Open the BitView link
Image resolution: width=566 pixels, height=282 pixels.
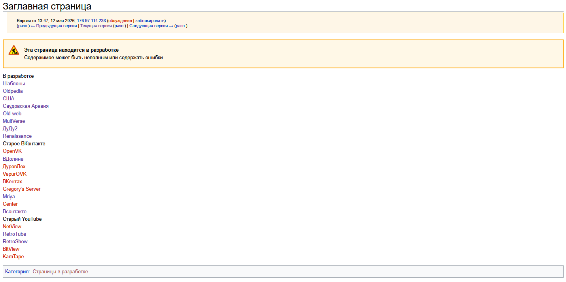click(x=11, y=249)
